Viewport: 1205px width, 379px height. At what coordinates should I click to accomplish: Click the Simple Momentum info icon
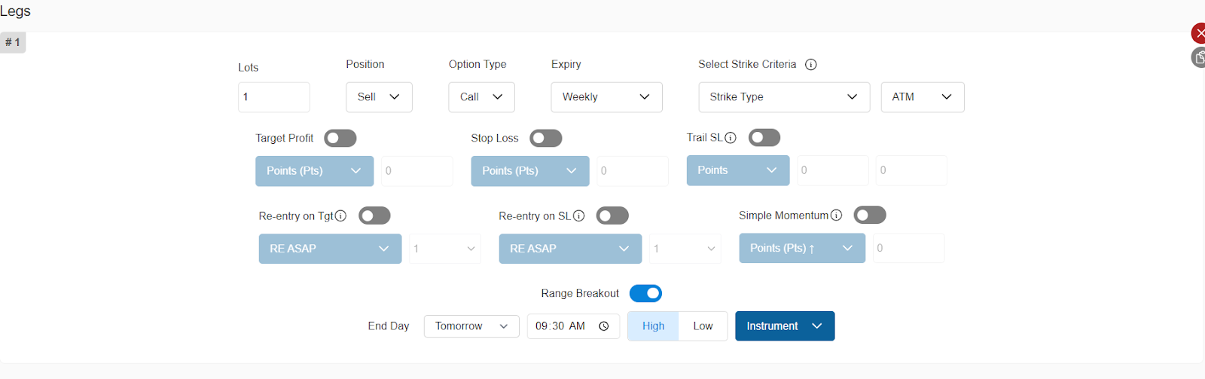836,215
